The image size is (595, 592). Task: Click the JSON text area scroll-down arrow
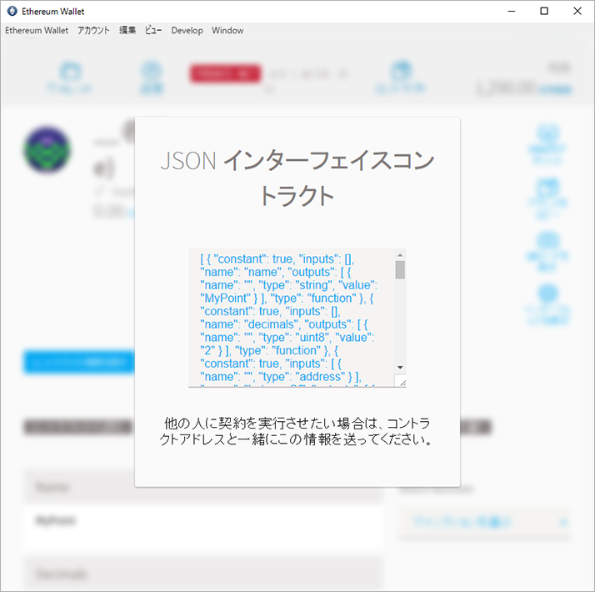tap(400, 367)
